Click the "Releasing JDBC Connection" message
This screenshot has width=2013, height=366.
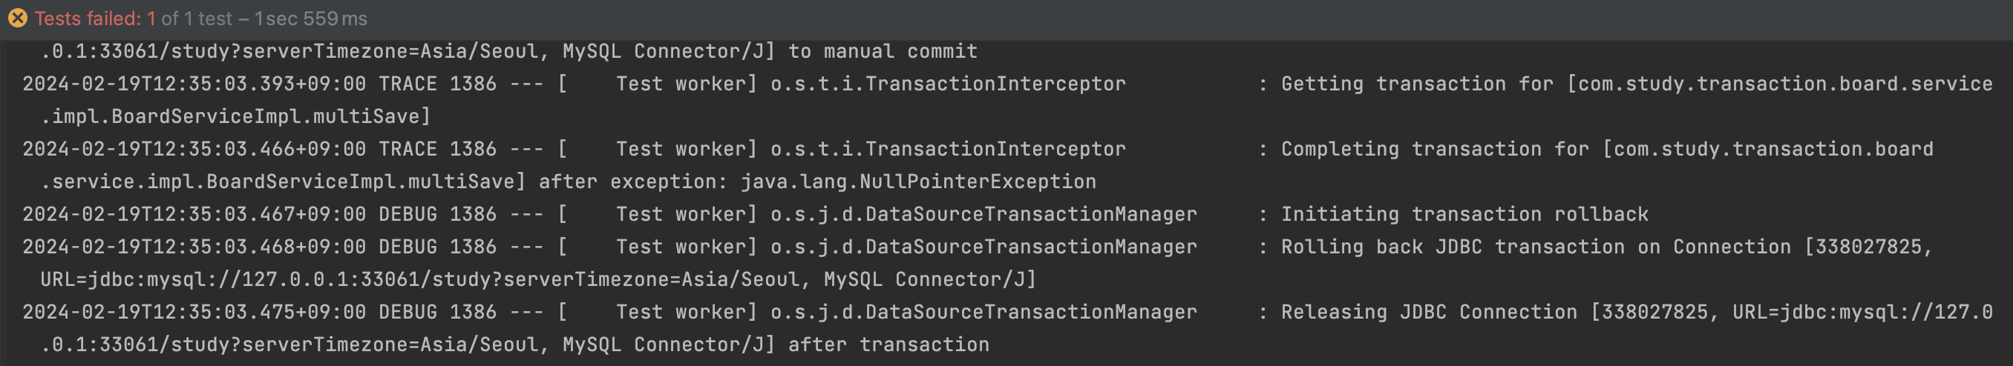[x=1429, y=312]
